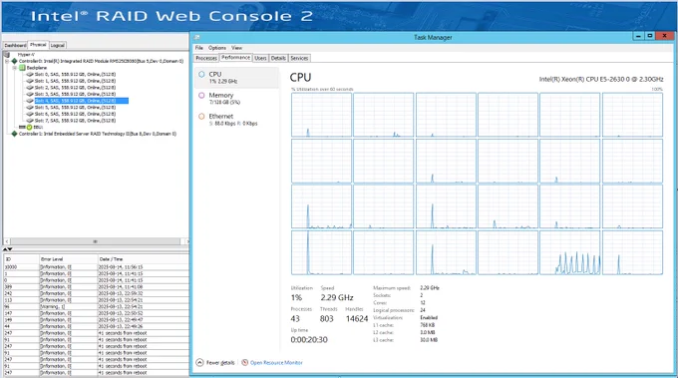Switch to the Logical tab
678x378 pixels.
click(x=58, y=45)
